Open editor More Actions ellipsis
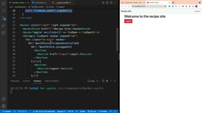 pyautogui.click(x=115, y=3)
